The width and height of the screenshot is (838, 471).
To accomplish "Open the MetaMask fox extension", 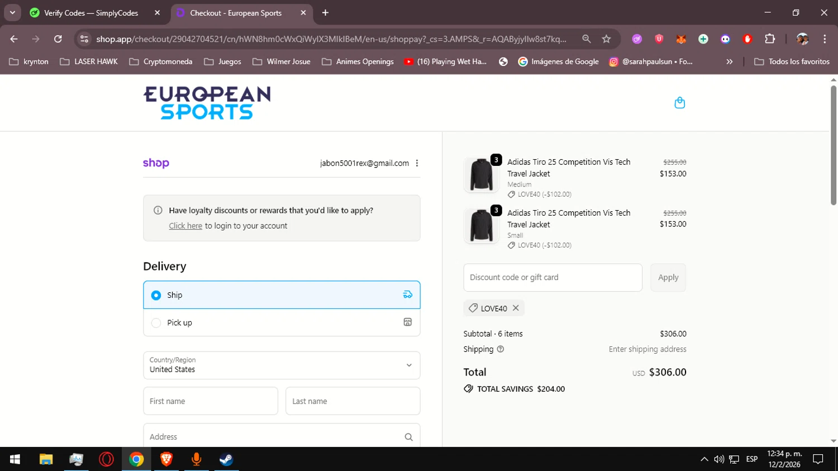I will (680, 39).
